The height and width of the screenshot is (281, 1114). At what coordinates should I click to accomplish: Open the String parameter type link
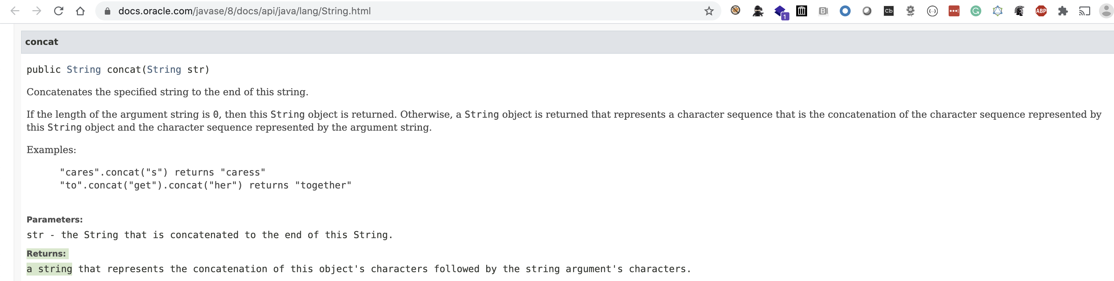point(164,70)
